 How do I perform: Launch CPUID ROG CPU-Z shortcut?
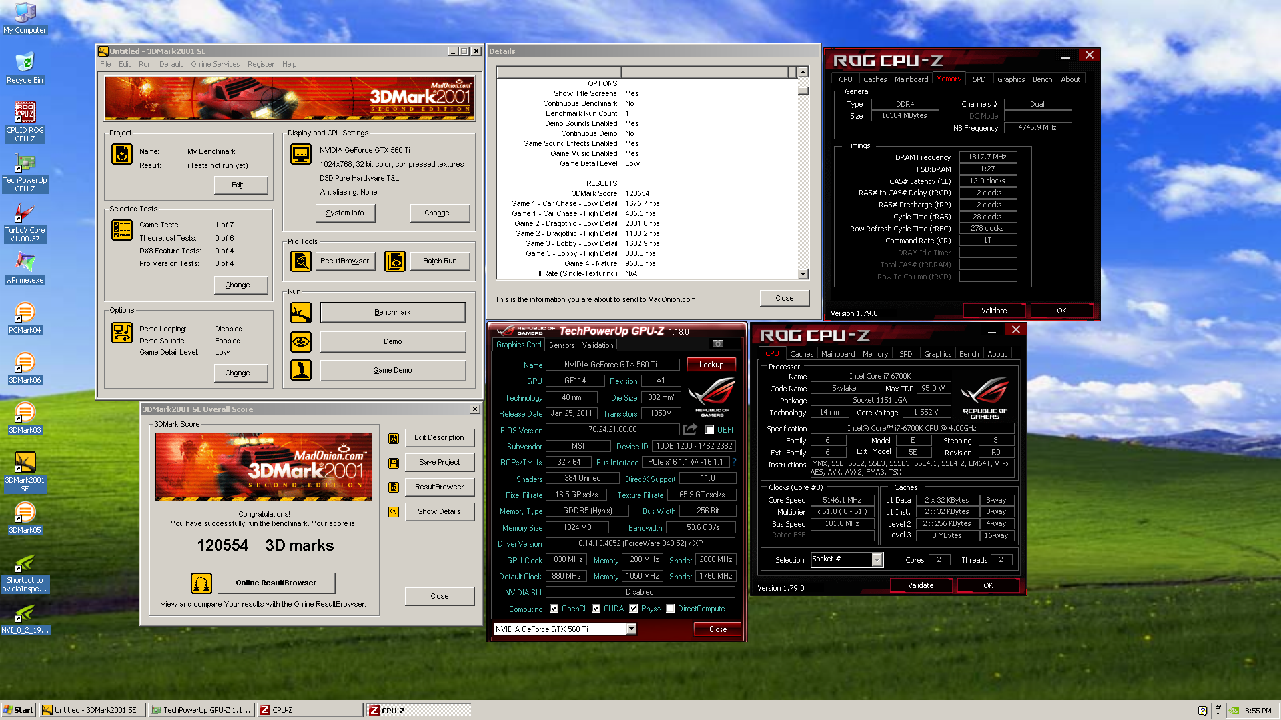click(25, 121)
